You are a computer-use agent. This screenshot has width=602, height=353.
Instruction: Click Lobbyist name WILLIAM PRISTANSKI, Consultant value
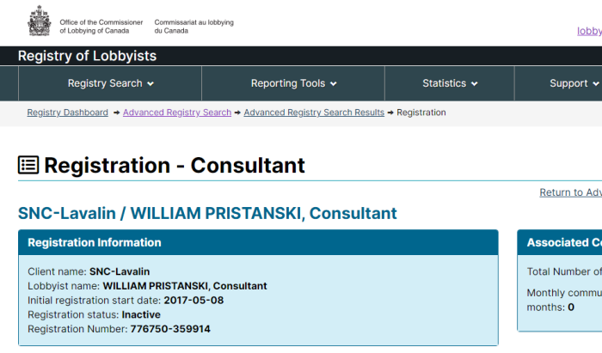185,286
